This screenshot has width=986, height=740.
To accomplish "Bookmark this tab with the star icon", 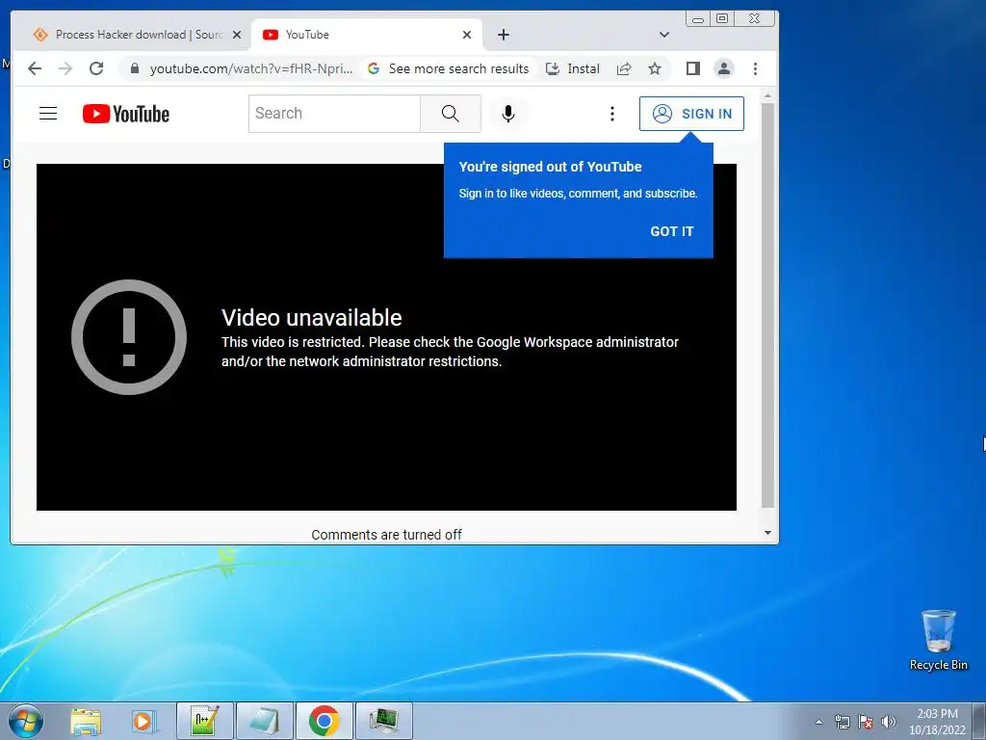I will tap(655, 68).
